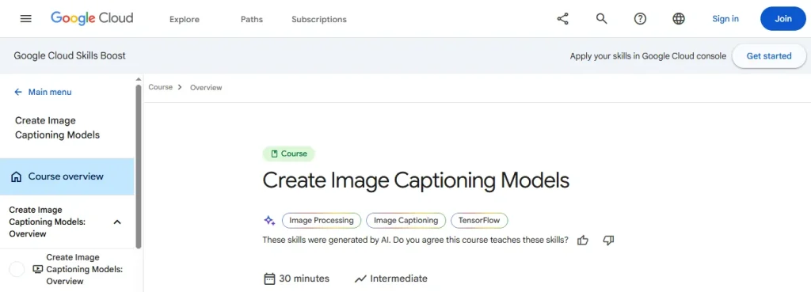Click the Google Cloud logo
Image resolution: width=811 pixels, height=292 pixels.
(92, 19)
